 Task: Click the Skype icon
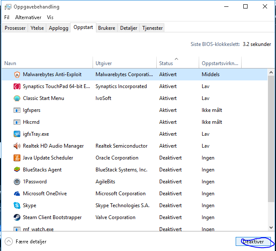point(17,205)
